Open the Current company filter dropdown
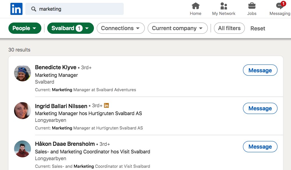This screenshot has width=291, height=170. pyautogui.click(x=177, y=28)
